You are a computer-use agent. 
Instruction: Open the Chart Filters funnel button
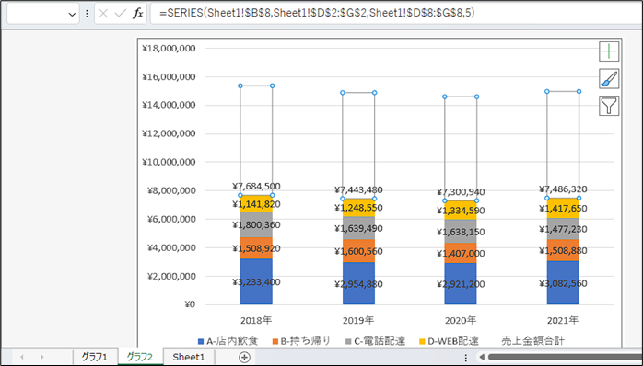pyautogui.click(x=609, y=106)
